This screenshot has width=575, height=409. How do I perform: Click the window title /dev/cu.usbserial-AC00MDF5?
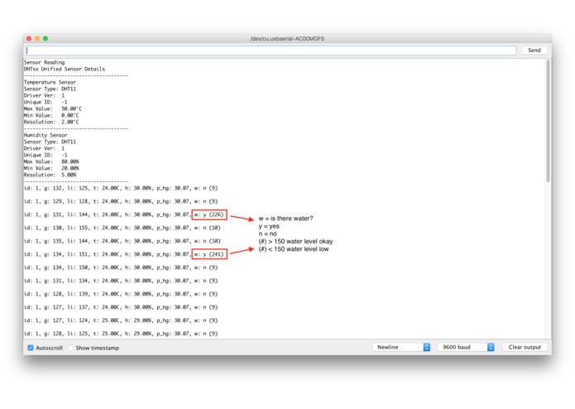287,39
